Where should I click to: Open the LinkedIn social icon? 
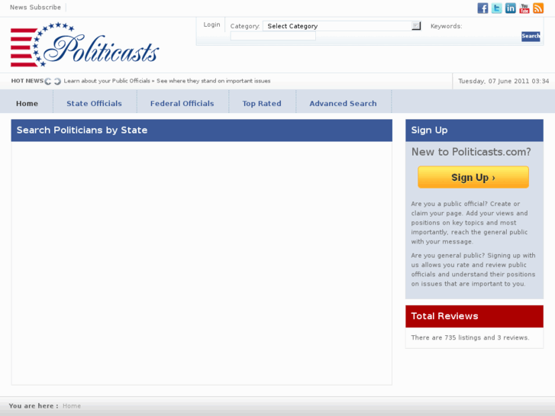510,8
